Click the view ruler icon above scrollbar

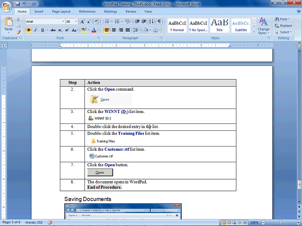(x=299, y=46)
